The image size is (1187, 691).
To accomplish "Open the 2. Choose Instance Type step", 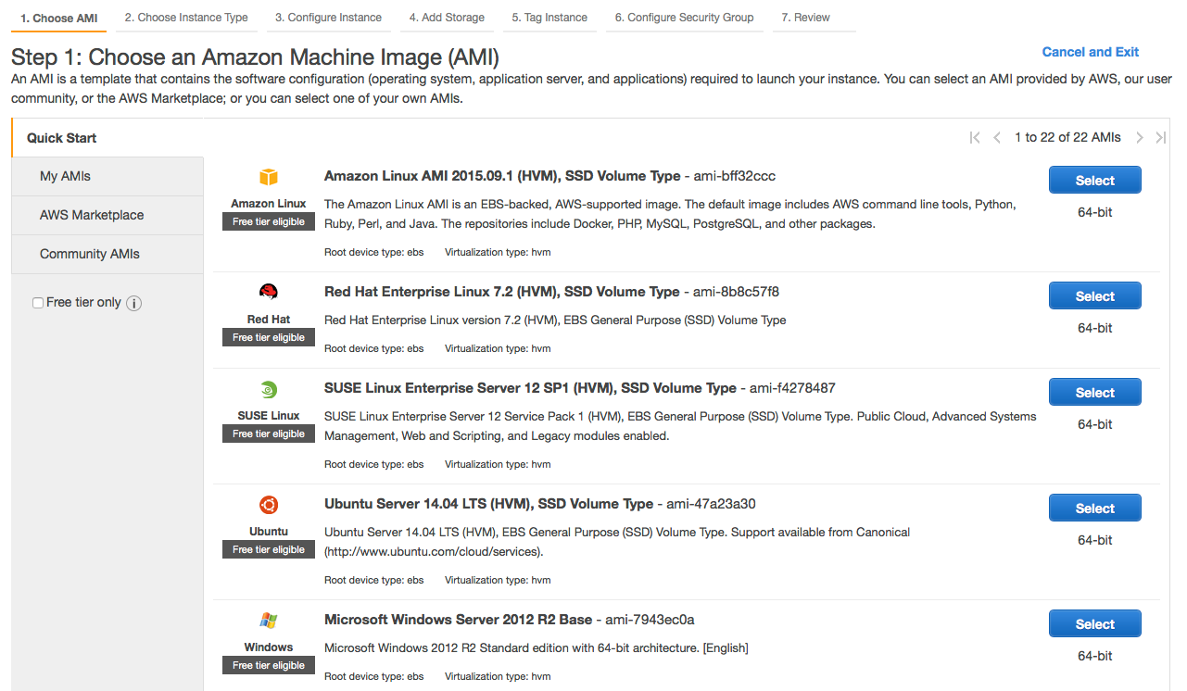I will coord(186,18).
